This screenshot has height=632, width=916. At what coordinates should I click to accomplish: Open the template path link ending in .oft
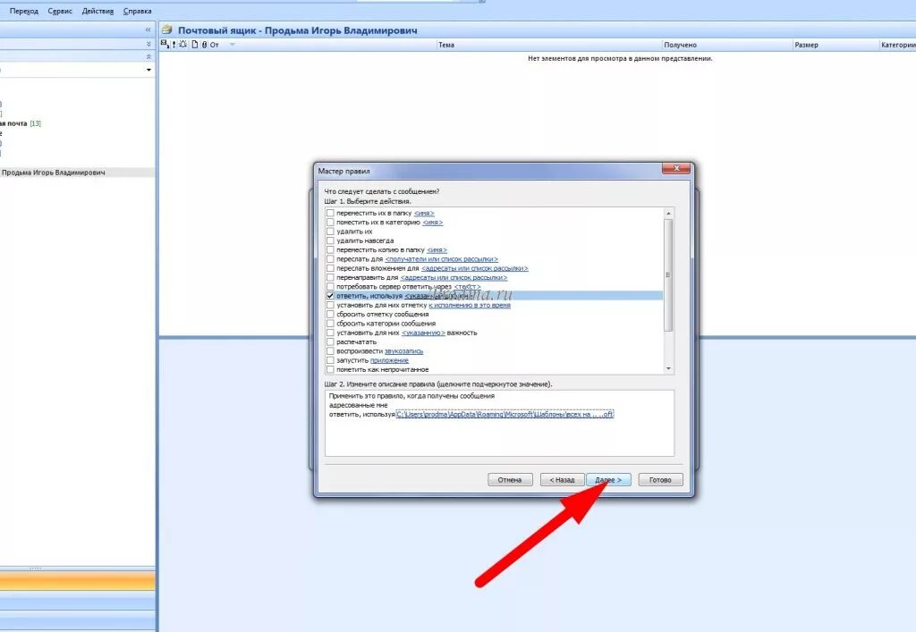tap(505, 414)
